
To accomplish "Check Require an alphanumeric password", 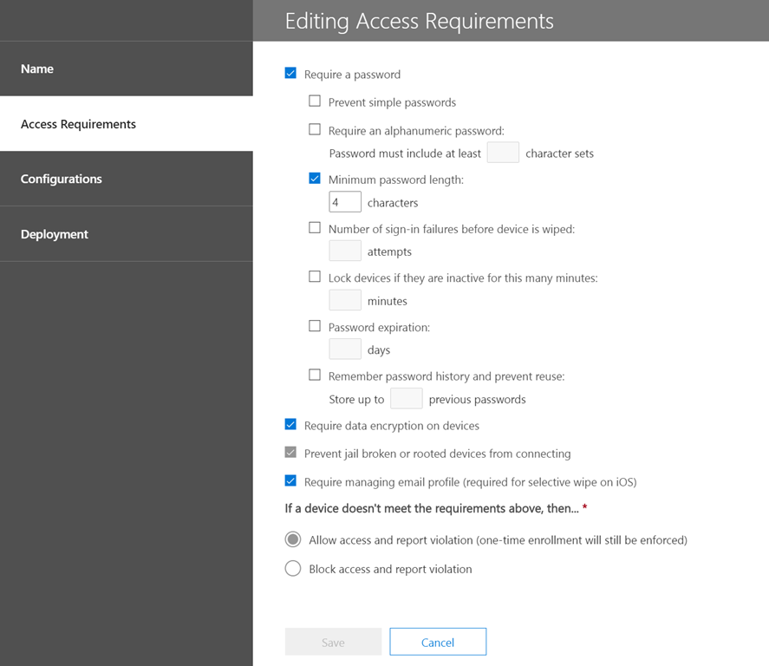I will 315,130.
